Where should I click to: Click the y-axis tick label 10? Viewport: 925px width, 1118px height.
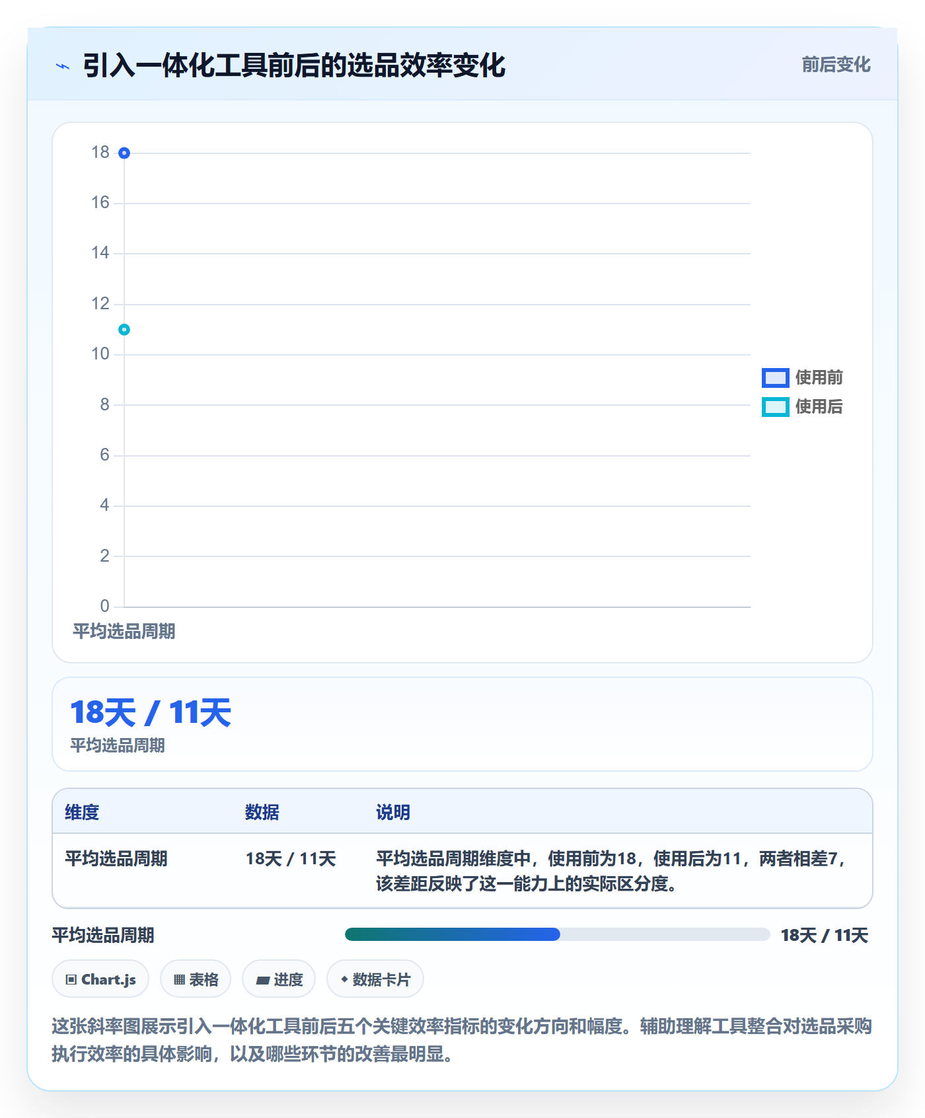point(100,354)
